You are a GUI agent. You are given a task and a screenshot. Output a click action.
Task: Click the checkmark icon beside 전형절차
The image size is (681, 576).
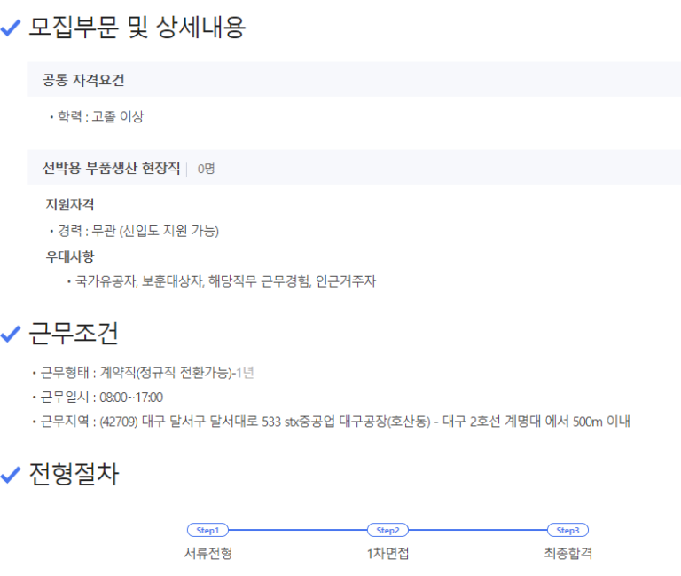[x=11, y=476]
